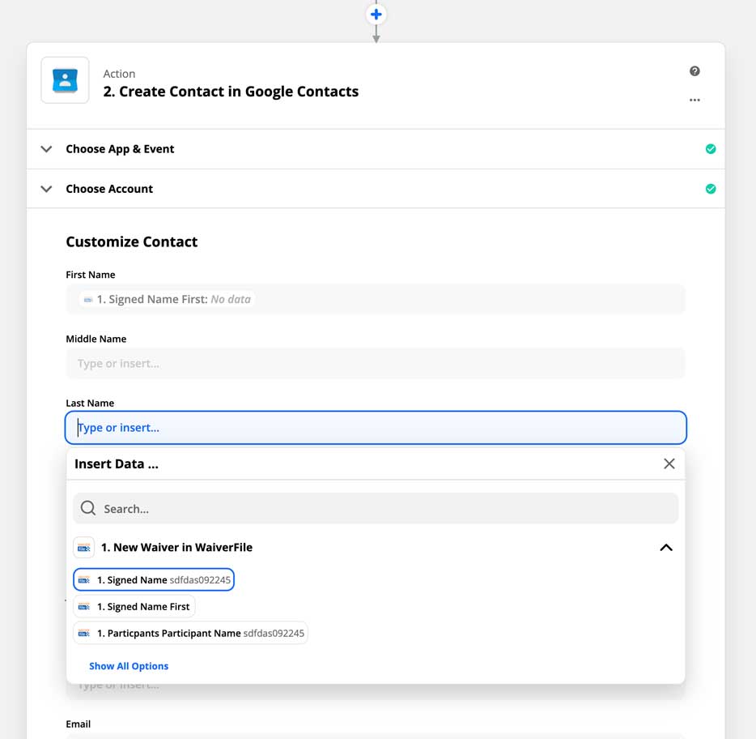The height and width of the screenshot is (739, 756).
Task: Open the three-dot options menu
Action: (694, 100)
